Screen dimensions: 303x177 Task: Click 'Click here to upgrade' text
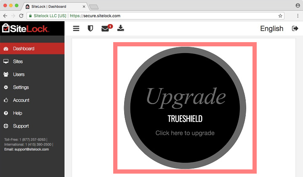(185, 133)
